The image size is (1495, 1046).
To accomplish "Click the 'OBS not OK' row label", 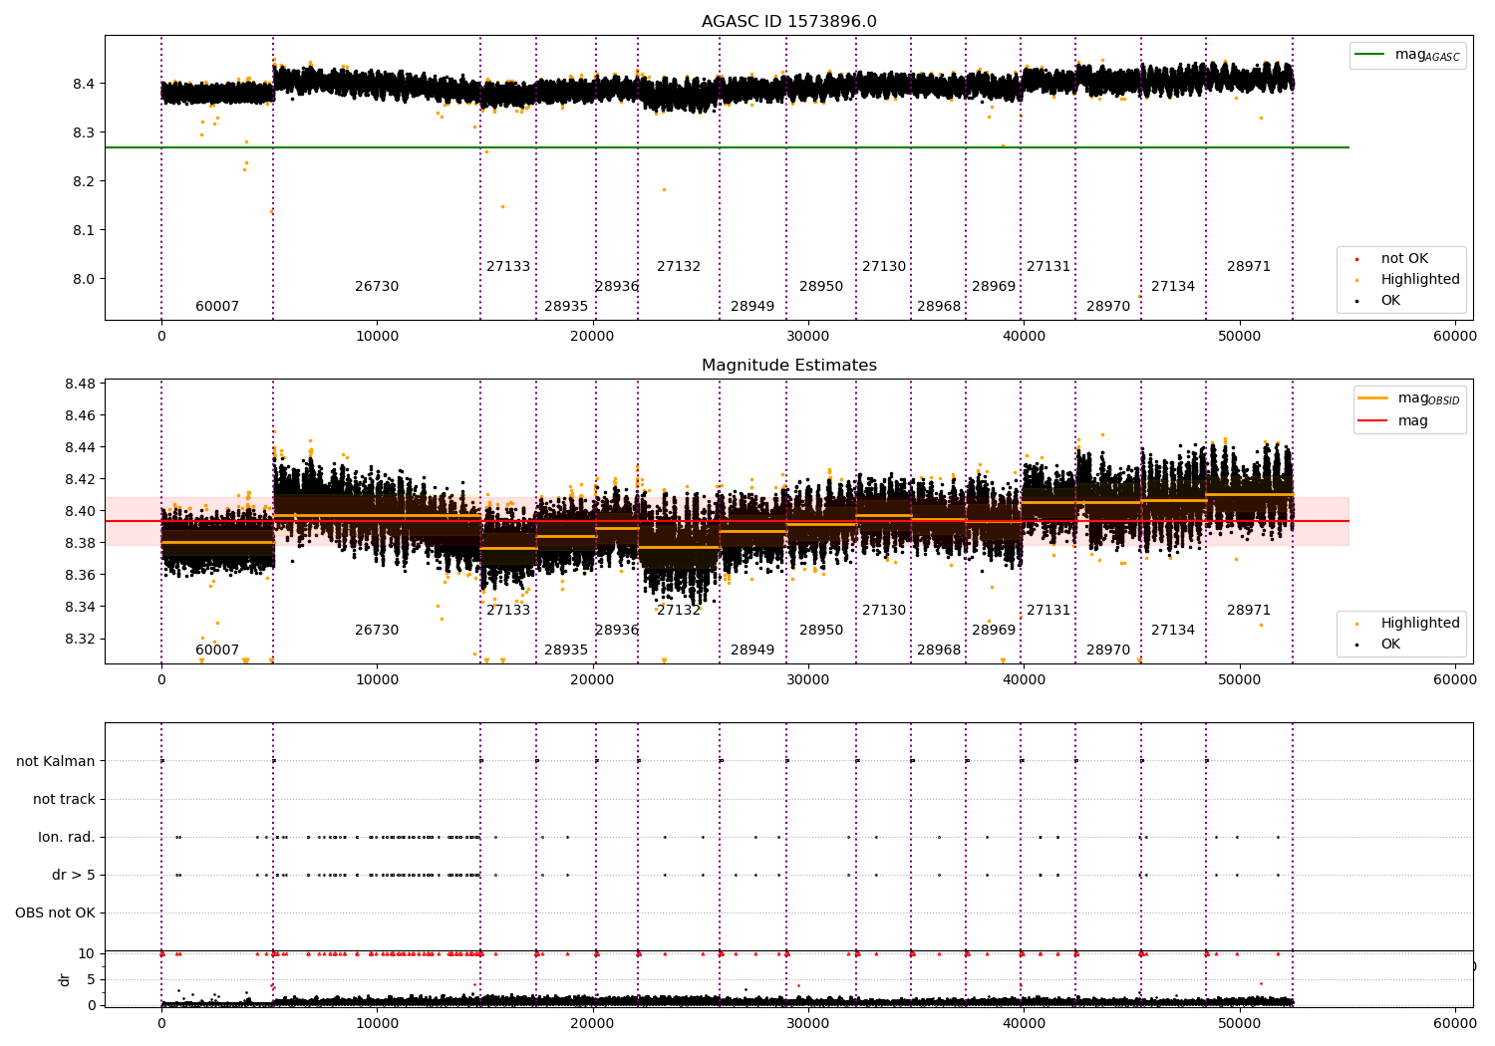I will pyautogui.click(x=55, y=914).
